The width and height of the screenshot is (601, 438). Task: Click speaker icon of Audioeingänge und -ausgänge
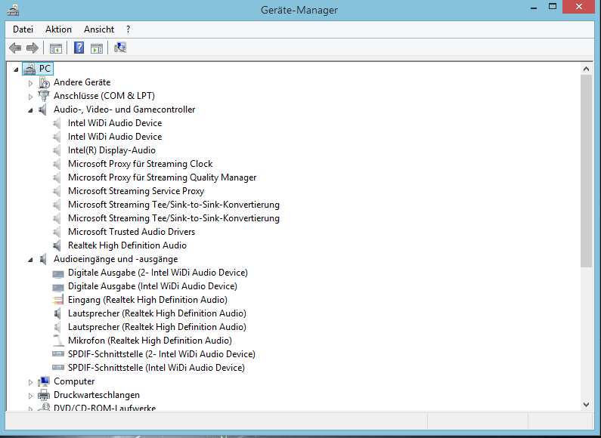pos(43,259)
